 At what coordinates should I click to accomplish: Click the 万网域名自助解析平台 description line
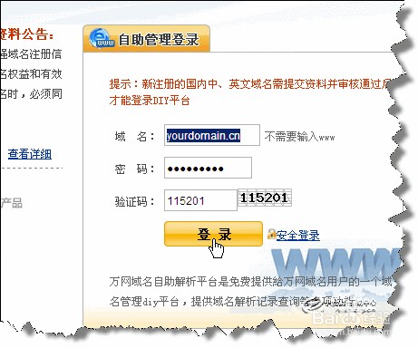click(x=250, y=282)
